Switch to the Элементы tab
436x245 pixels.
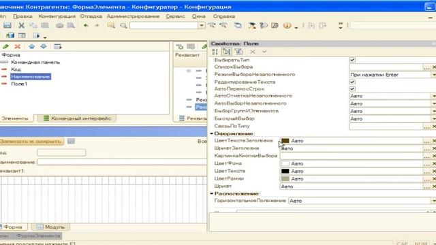point(16,118)
